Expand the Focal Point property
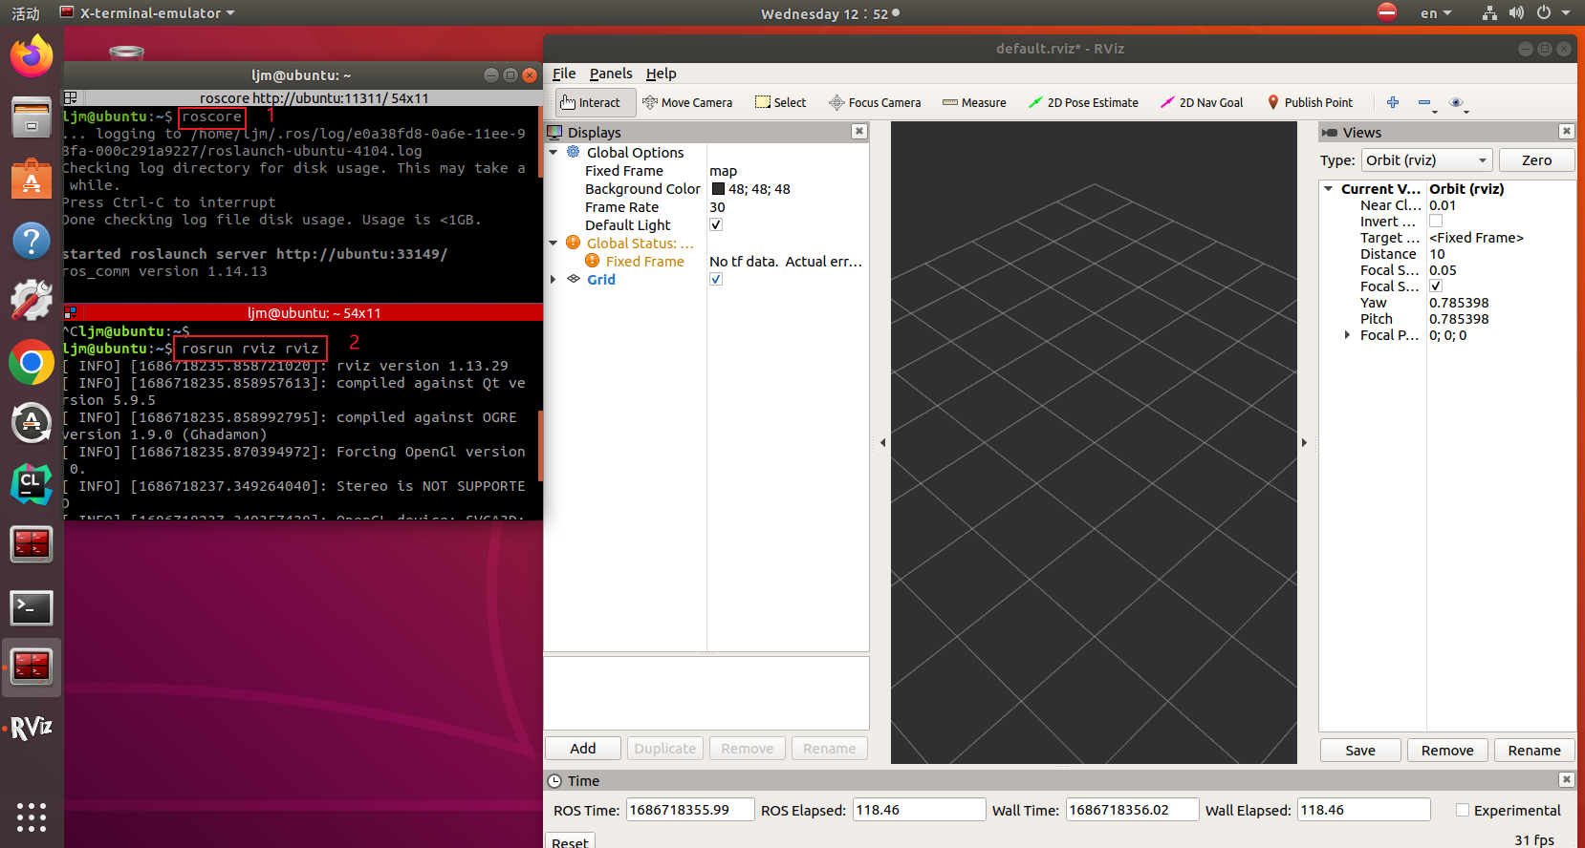 click(1347, 335)
